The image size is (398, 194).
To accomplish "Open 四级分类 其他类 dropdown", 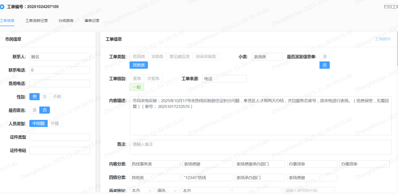I will tap(155, 177).
